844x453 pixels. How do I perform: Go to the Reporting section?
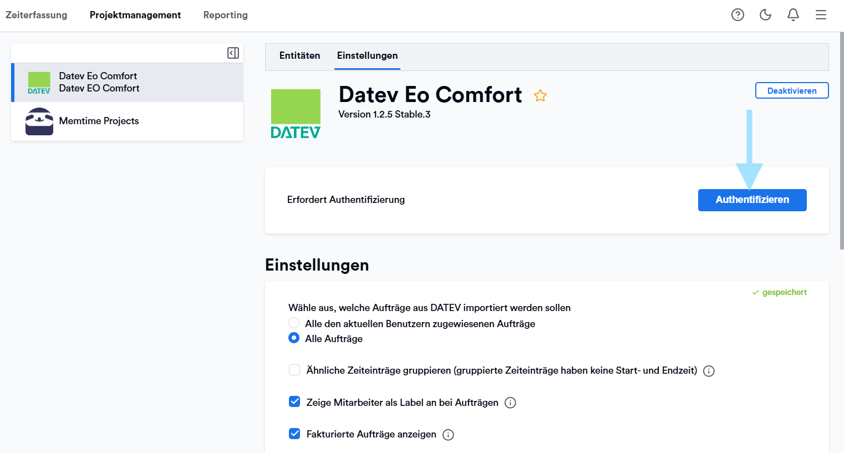tap(225, 15)
